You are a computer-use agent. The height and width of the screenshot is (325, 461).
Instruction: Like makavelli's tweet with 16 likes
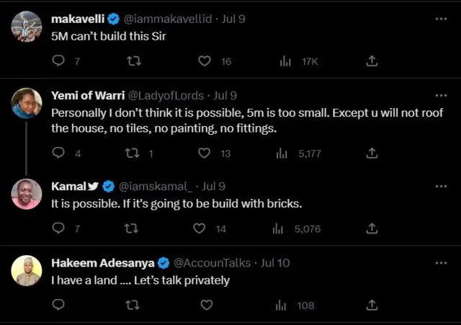point(205,61)
